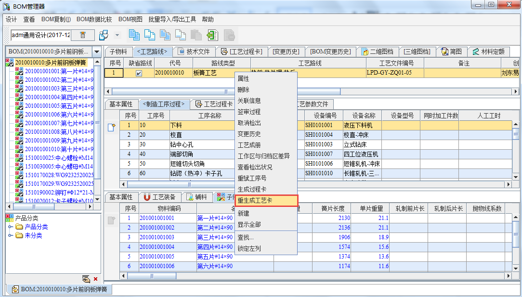Screen dimensions: 522x297
Task: Expand the 产品分类 child folder node
Action: click(x=11, y=227)
